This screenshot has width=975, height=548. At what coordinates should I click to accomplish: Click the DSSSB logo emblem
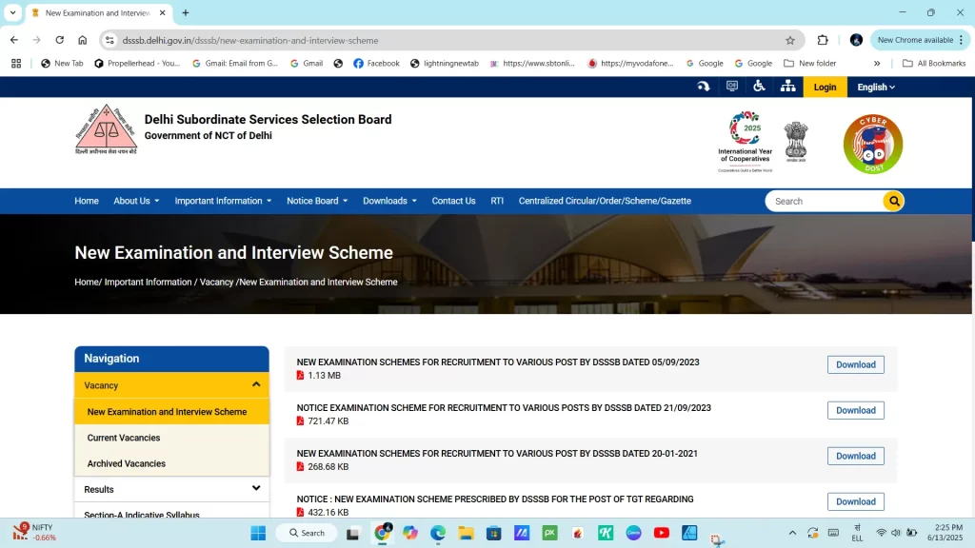click(x=106, y=129)
